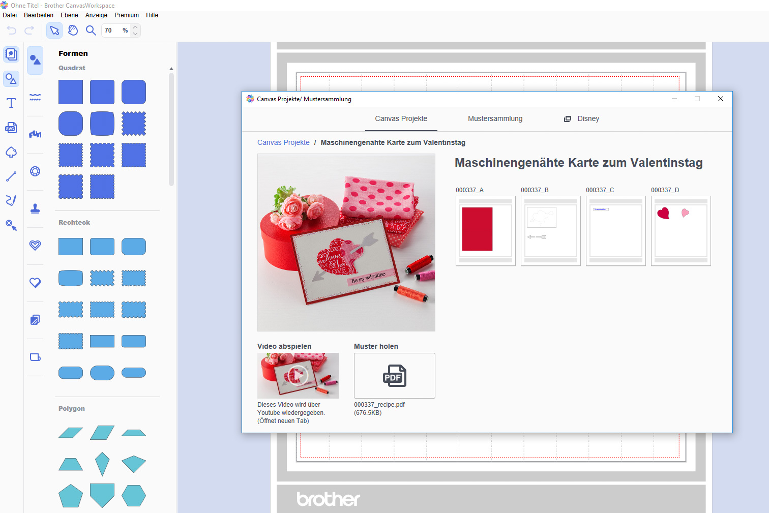The height and width of the screenshot is (513, 769).
Task: Decrease zoom with the down stepper arrow
Action: 135,34
